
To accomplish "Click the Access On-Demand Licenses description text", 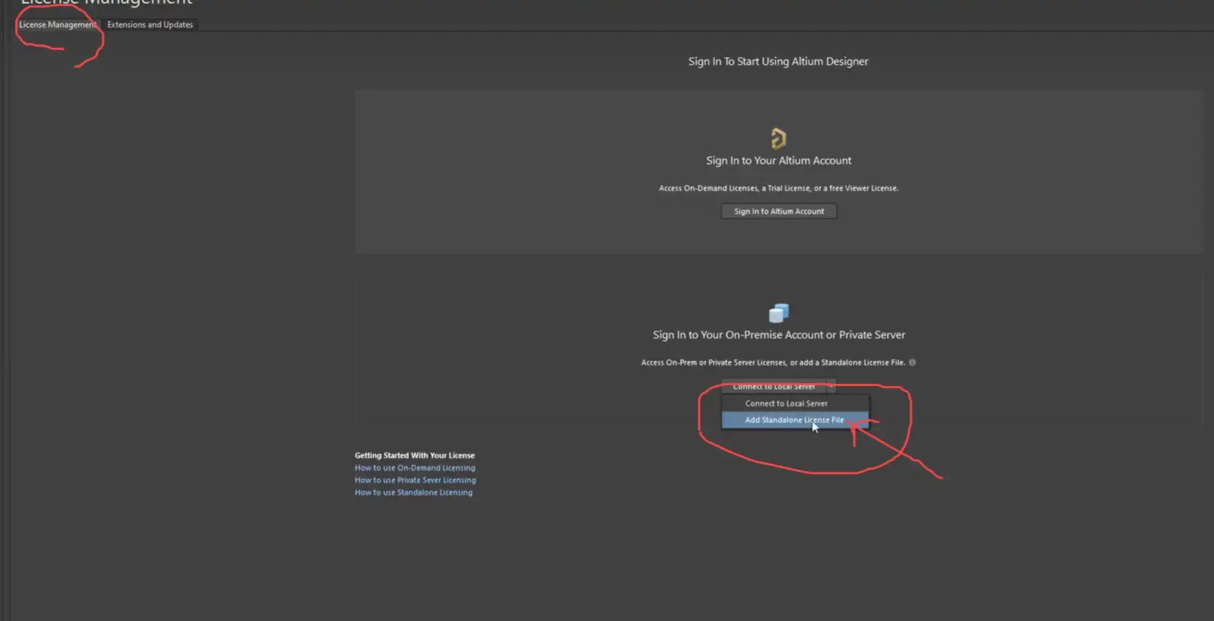I will tap(778, 189).
